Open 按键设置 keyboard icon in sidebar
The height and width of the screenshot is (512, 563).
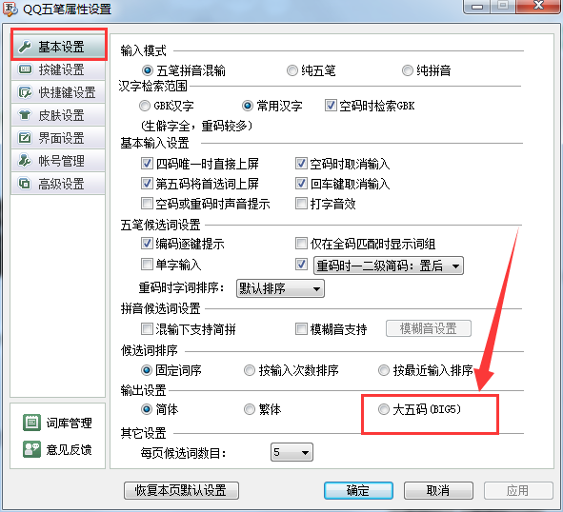(25, 69)
